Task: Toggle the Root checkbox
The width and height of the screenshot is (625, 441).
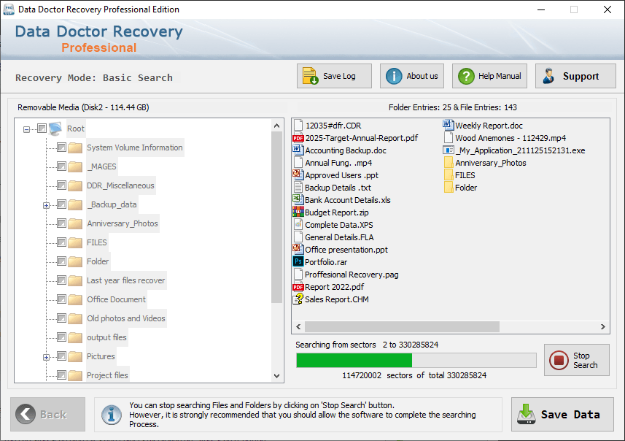Action: pyautogui.click(x=42, y=129)
